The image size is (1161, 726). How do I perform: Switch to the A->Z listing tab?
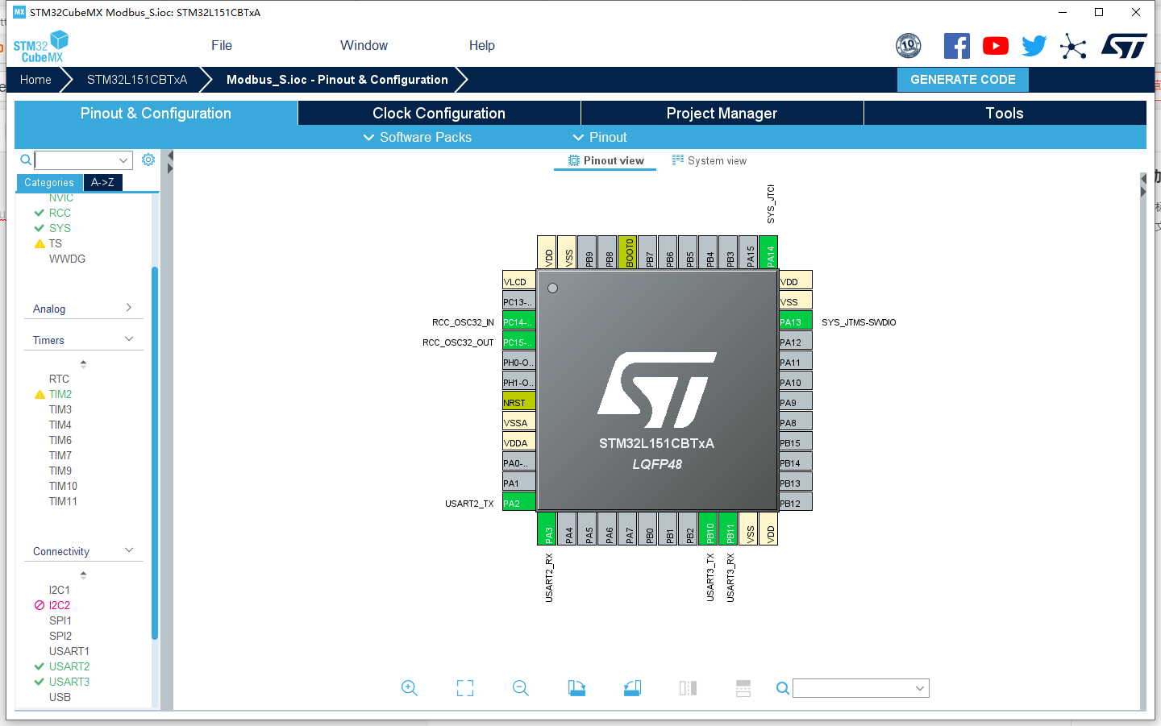tap(102, 182)
